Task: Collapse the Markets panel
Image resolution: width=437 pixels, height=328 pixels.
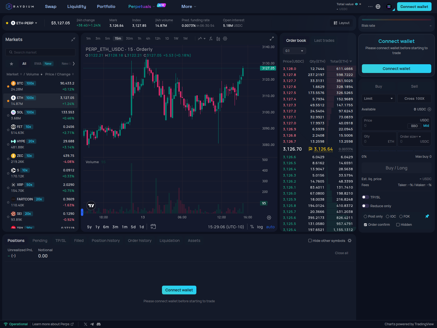Action: pos(73,39)
